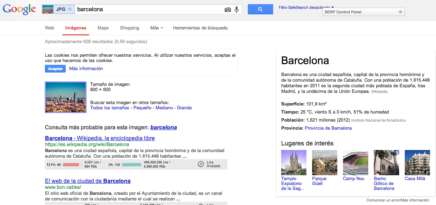Viewport: 436px width, 205px height.
Task: Select the Grande image size link
Action: tap(185, 107)
